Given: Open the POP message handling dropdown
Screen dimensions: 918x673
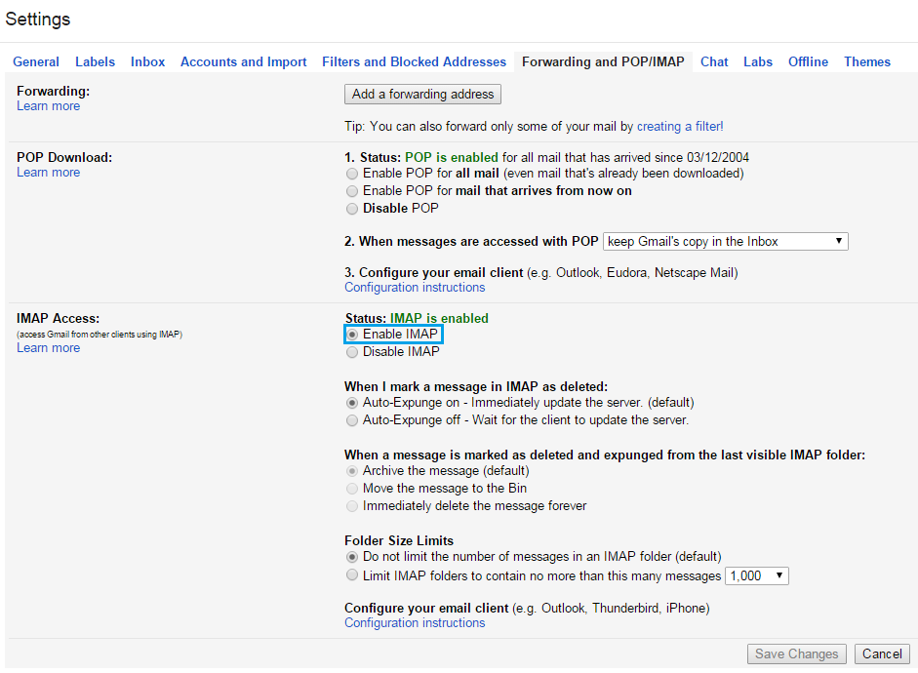Looking at the screenshot, I should pyautogui.click(x=725, y=241).
